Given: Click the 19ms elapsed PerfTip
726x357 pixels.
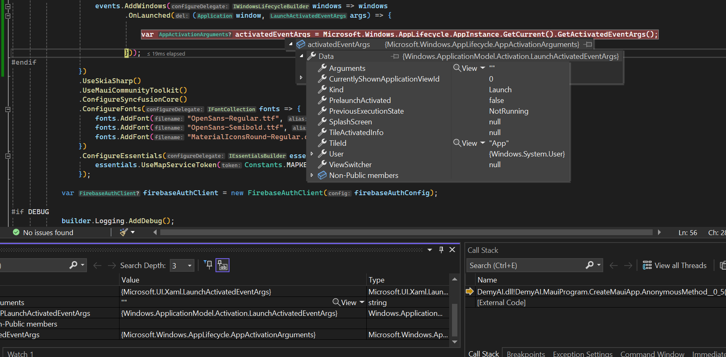Looking at the screenshot, I should pyautogui.click(x=166, y=54).
